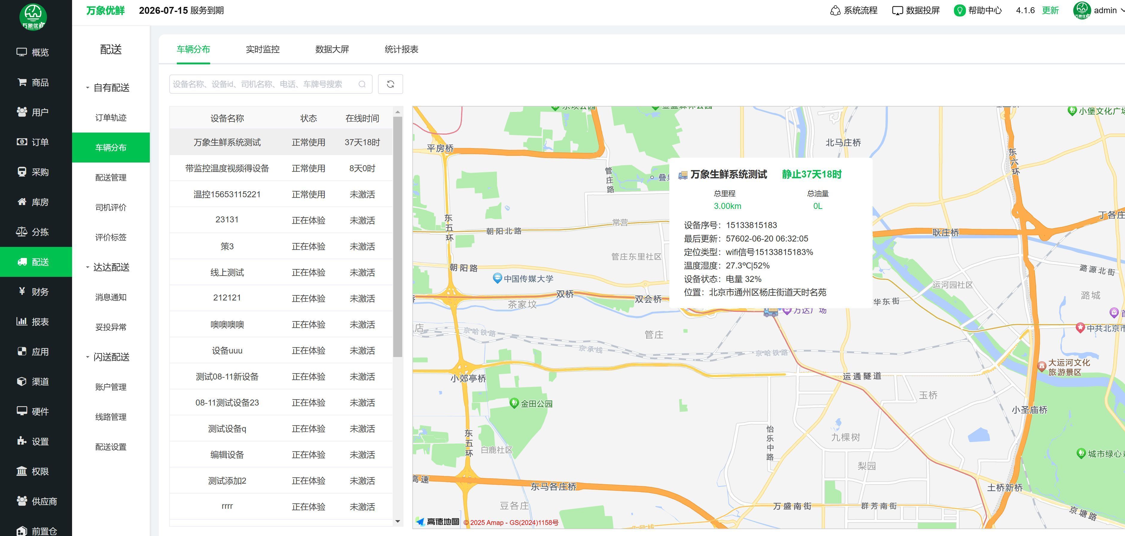Click the 中国传媒大学 map label
Image resolution: width=1125 pixels, height=536 pixels.
coord(528,279)
